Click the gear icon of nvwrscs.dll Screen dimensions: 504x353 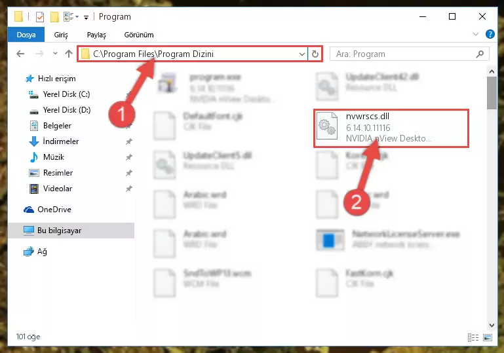coord(327,126)
